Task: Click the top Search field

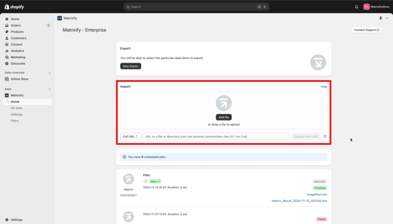Action: [x=196, y=7]
